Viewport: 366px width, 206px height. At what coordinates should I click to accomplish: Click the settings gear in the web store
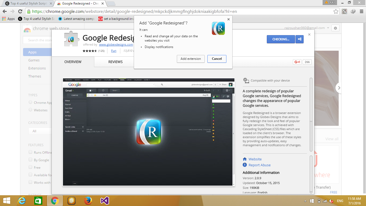[x=335, y=28]
